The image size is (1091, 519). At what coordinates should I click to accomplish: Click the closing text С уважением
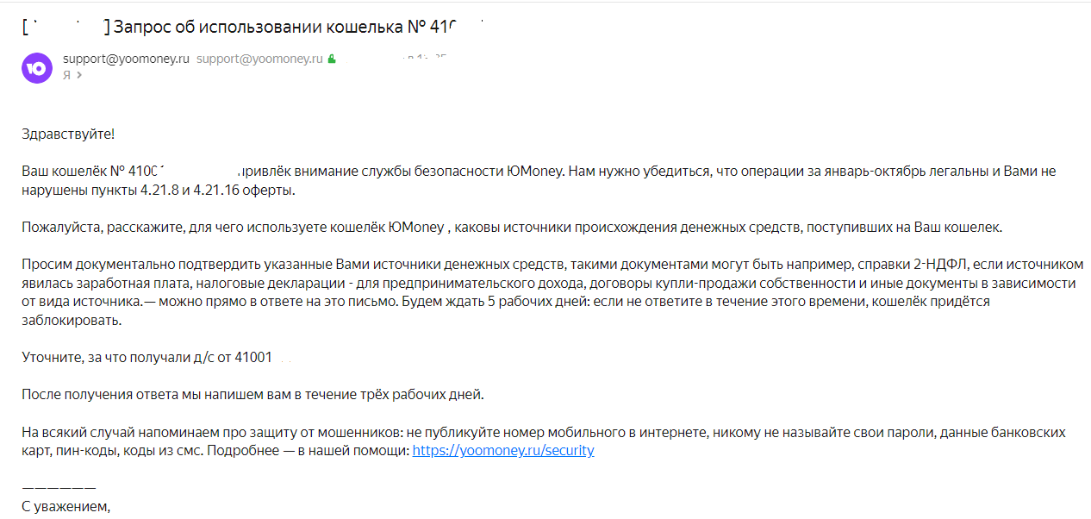(x=66, y=506)
